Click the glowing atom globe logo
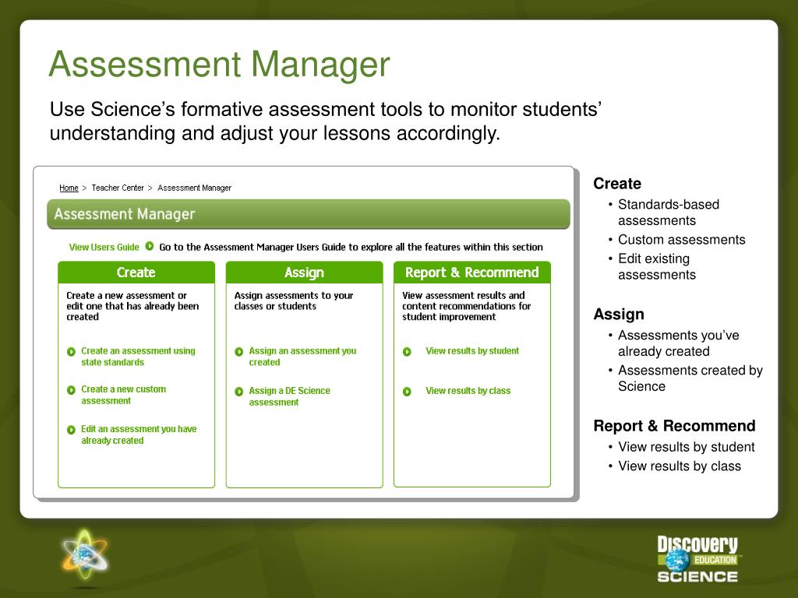 tap(84, 554)
